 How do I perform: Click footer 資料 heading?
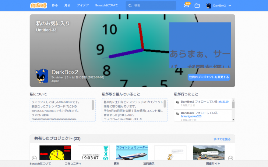click(117, 164)
